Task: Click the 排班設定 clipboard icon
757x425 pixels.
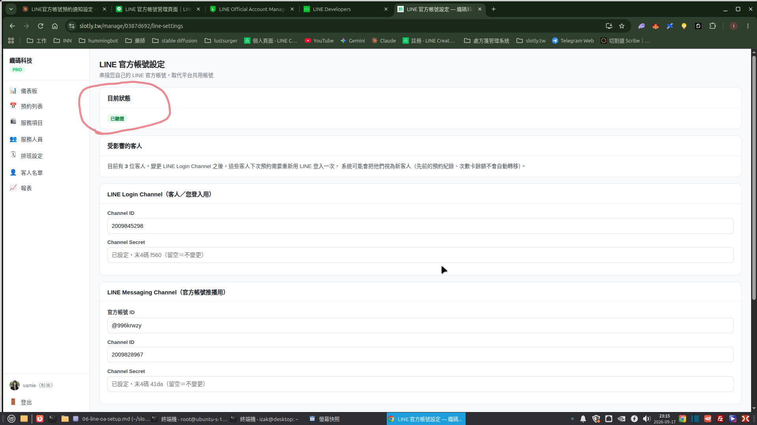Action: tap(13, 155)
